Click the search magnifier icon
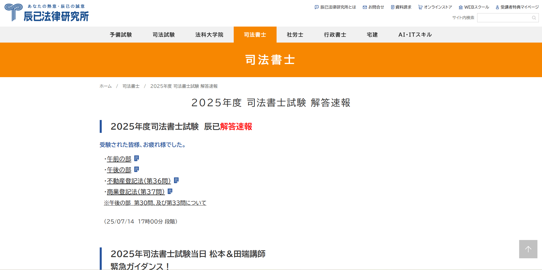 (x=534, y=18)
